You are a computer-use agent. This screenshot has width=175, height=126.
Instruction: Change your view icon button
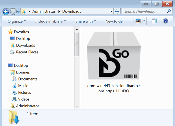[138, 21]
